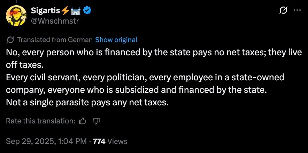Click the translation icon before "Translated from German"
This screenshot has height=153, width=308.
[10, 40]
